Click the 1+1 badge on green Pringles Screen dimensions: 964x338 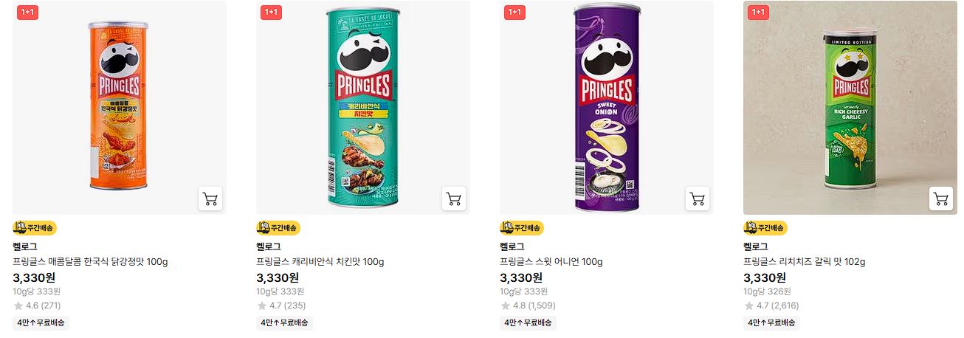coord(758,12)
